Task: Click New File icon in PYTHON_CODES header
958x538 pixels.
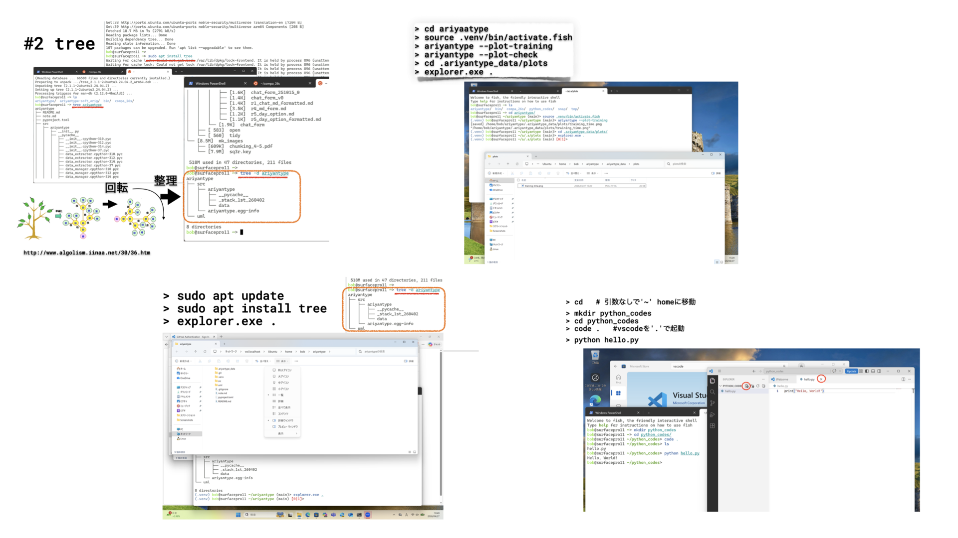Action: pyautogui.click(x=746, y=386)
